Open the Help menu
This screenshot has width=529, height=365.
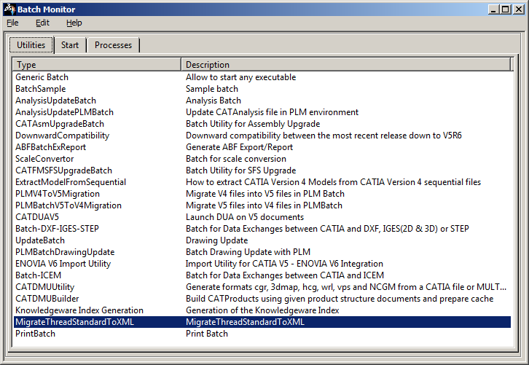coord(74,23)
